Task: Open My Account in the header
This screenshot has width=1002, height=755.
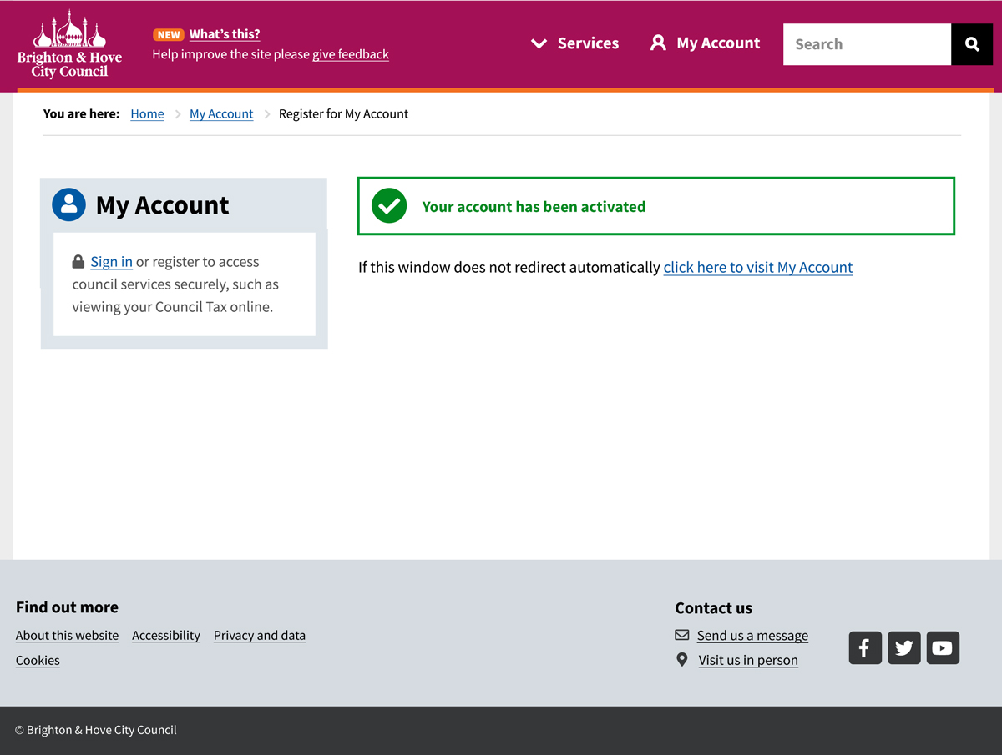Action: click(x=706, y=43)
